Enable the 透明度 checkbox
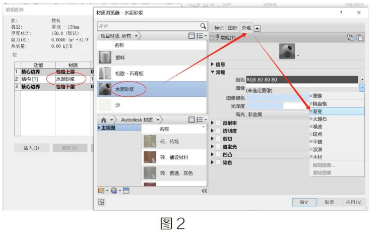The image size is (383, 234). pos(218,131)
